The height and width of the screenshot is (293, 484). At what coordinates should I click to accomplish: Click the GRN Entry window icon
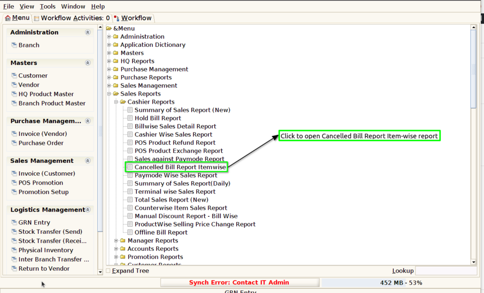click(x=14, y=222)
